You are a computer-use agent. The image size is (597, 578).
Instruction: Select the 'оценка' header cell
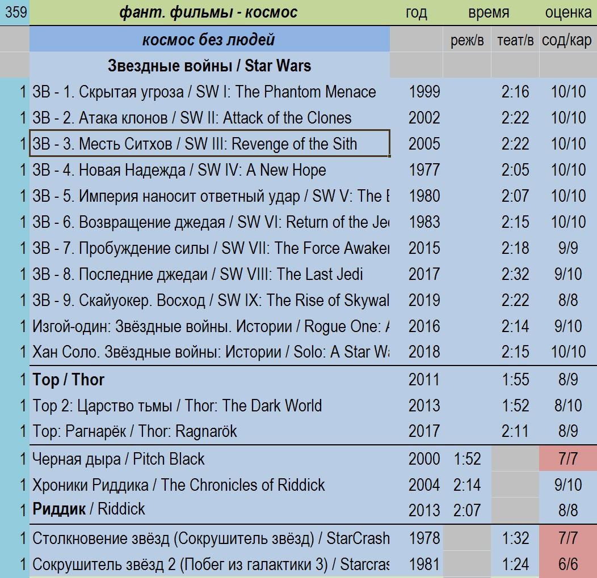tap(568, 12)
